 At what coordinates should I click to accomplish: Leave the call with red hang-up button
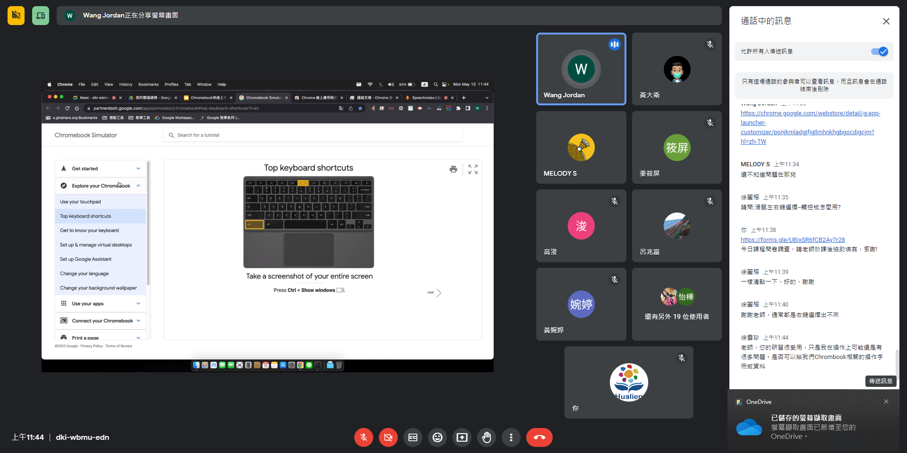(x=539, y=437)
